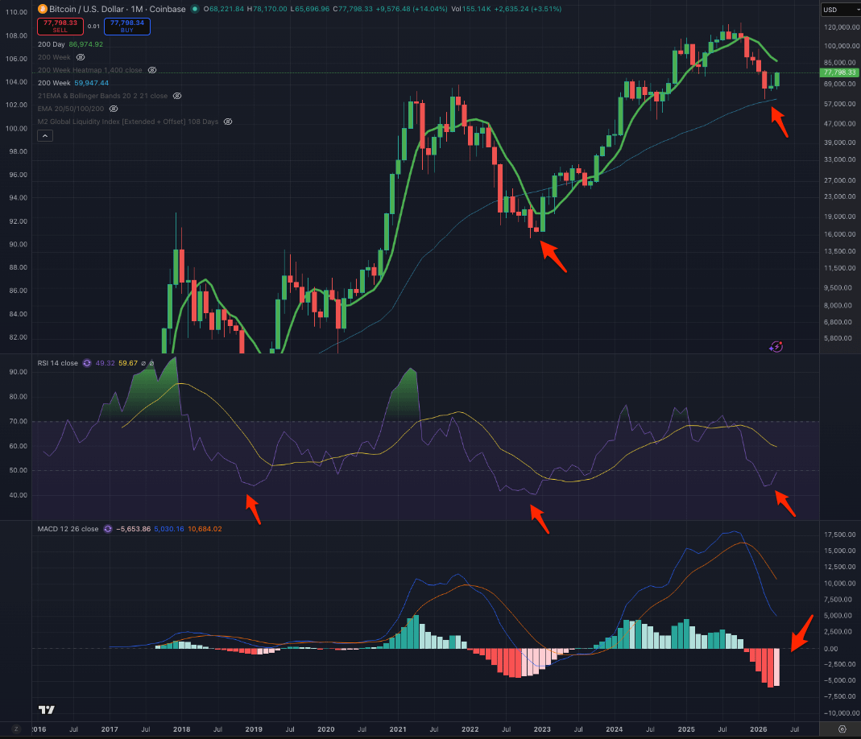Screen dimensions: 861x739
Task: Click the TradingView logo in MACD pane
Action: point(47,710)
